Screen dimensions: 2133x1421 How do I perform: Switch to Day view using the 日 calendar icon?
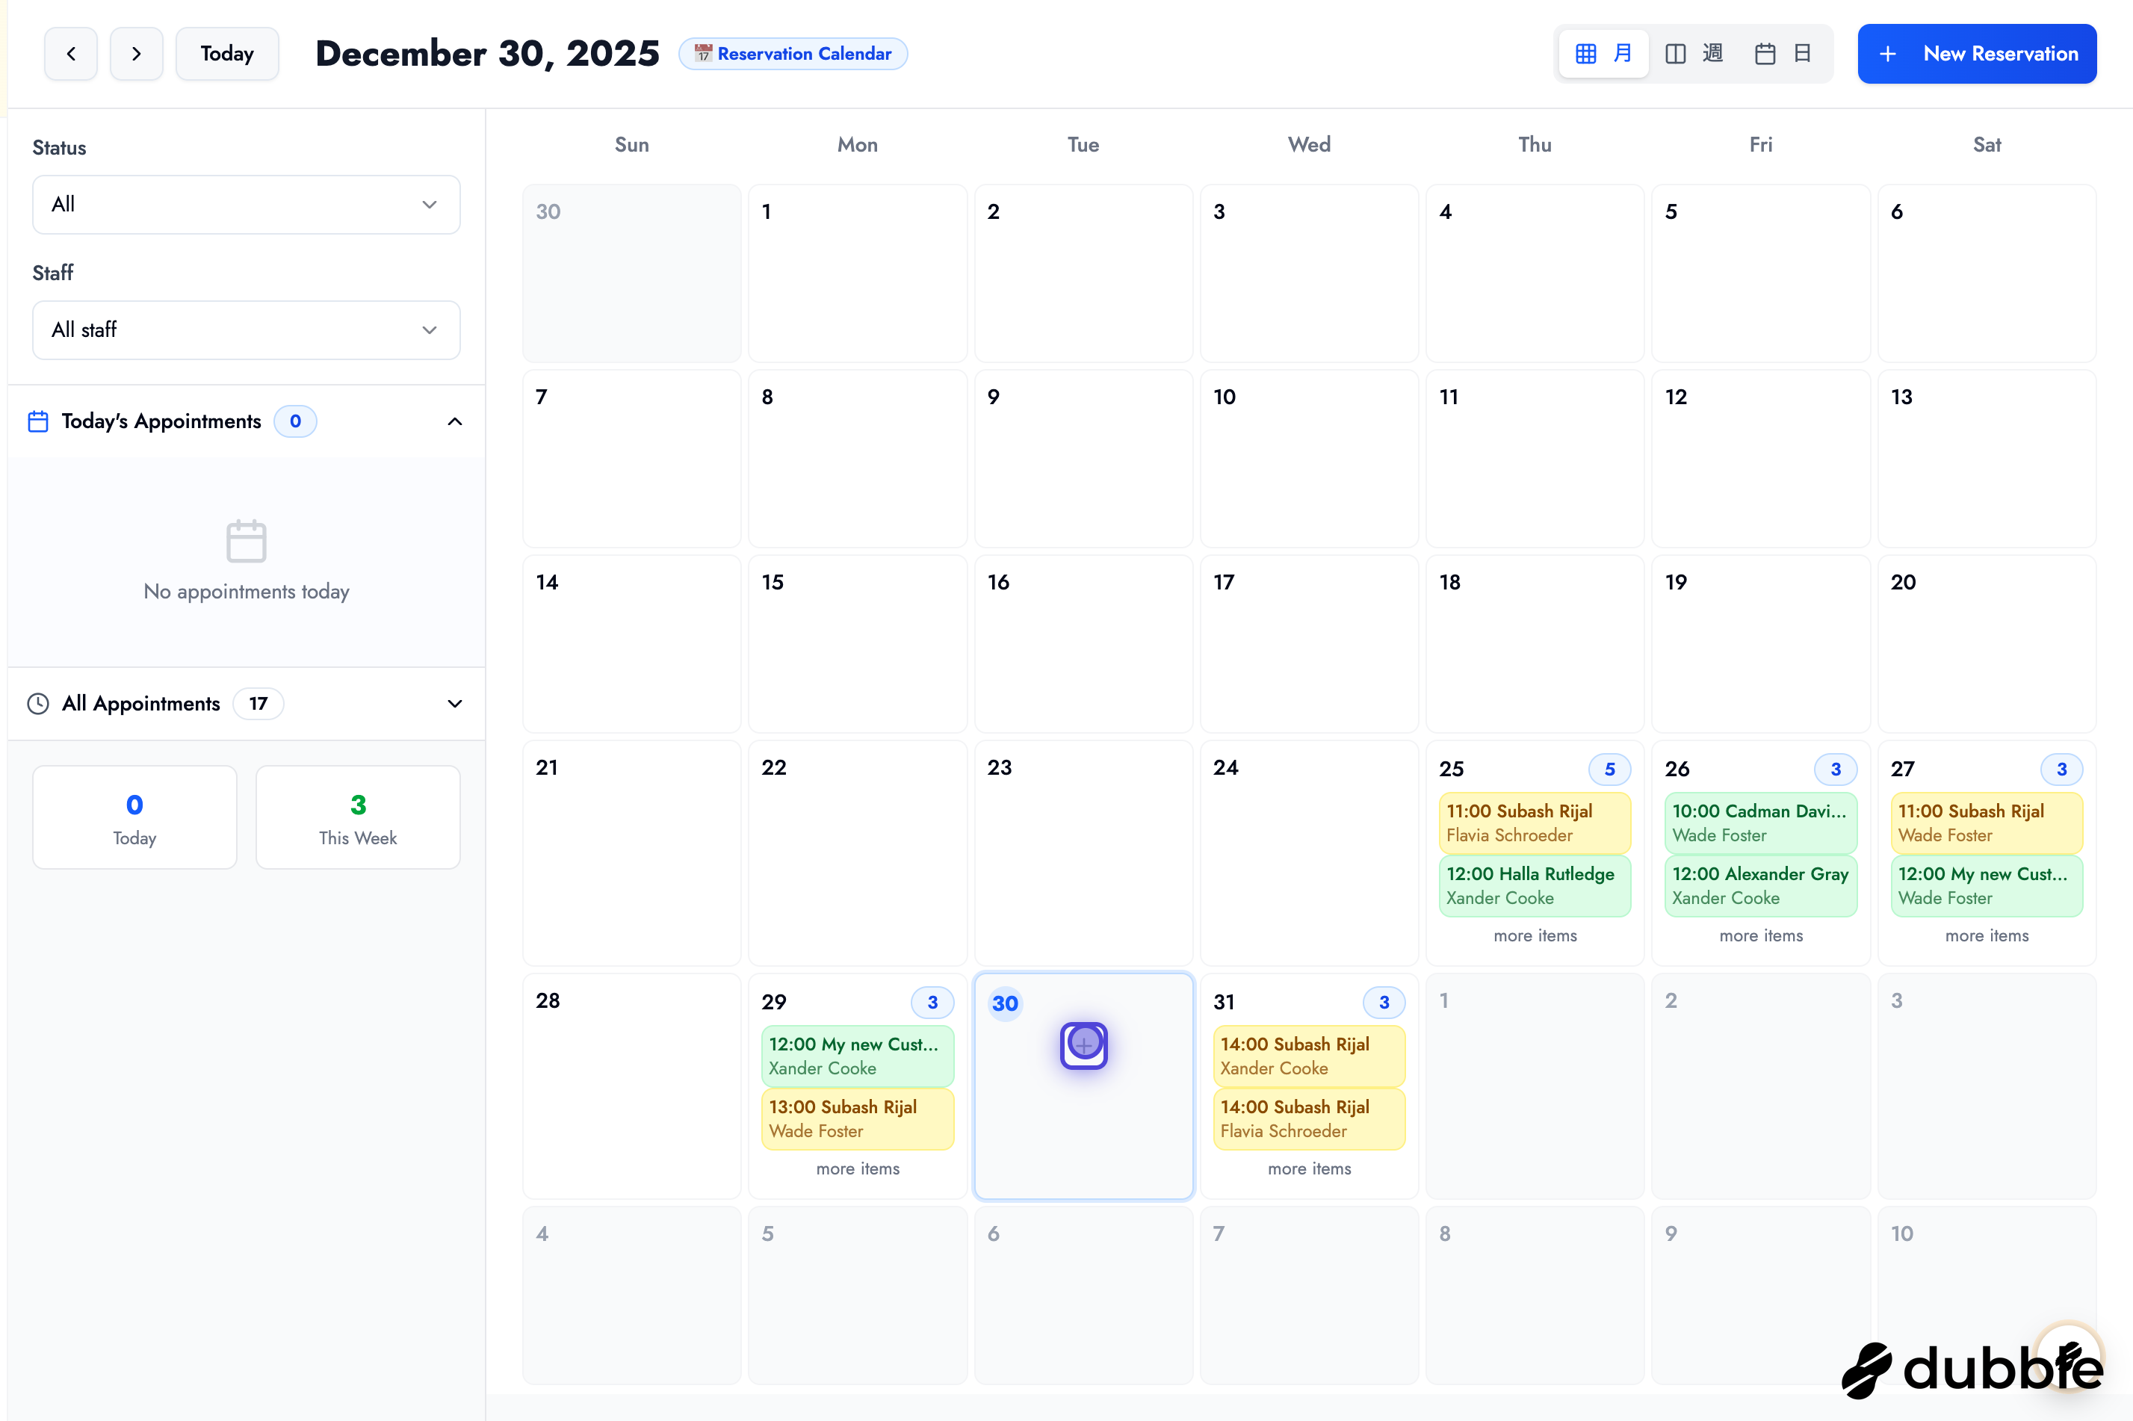click(x=1804, y=54)
